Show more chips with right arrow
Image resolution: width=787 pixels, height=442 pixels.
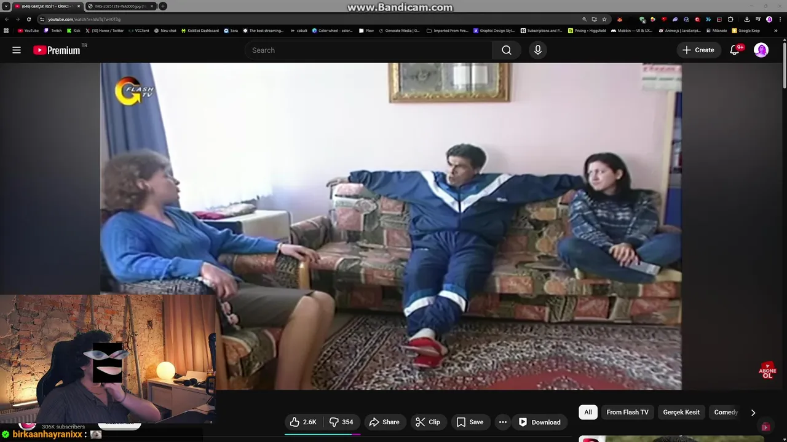(x=753, y=413)
